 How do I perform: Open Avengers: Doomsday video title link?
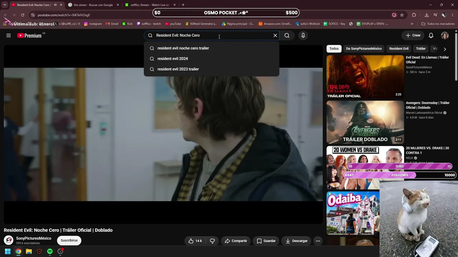click(428, 105)
